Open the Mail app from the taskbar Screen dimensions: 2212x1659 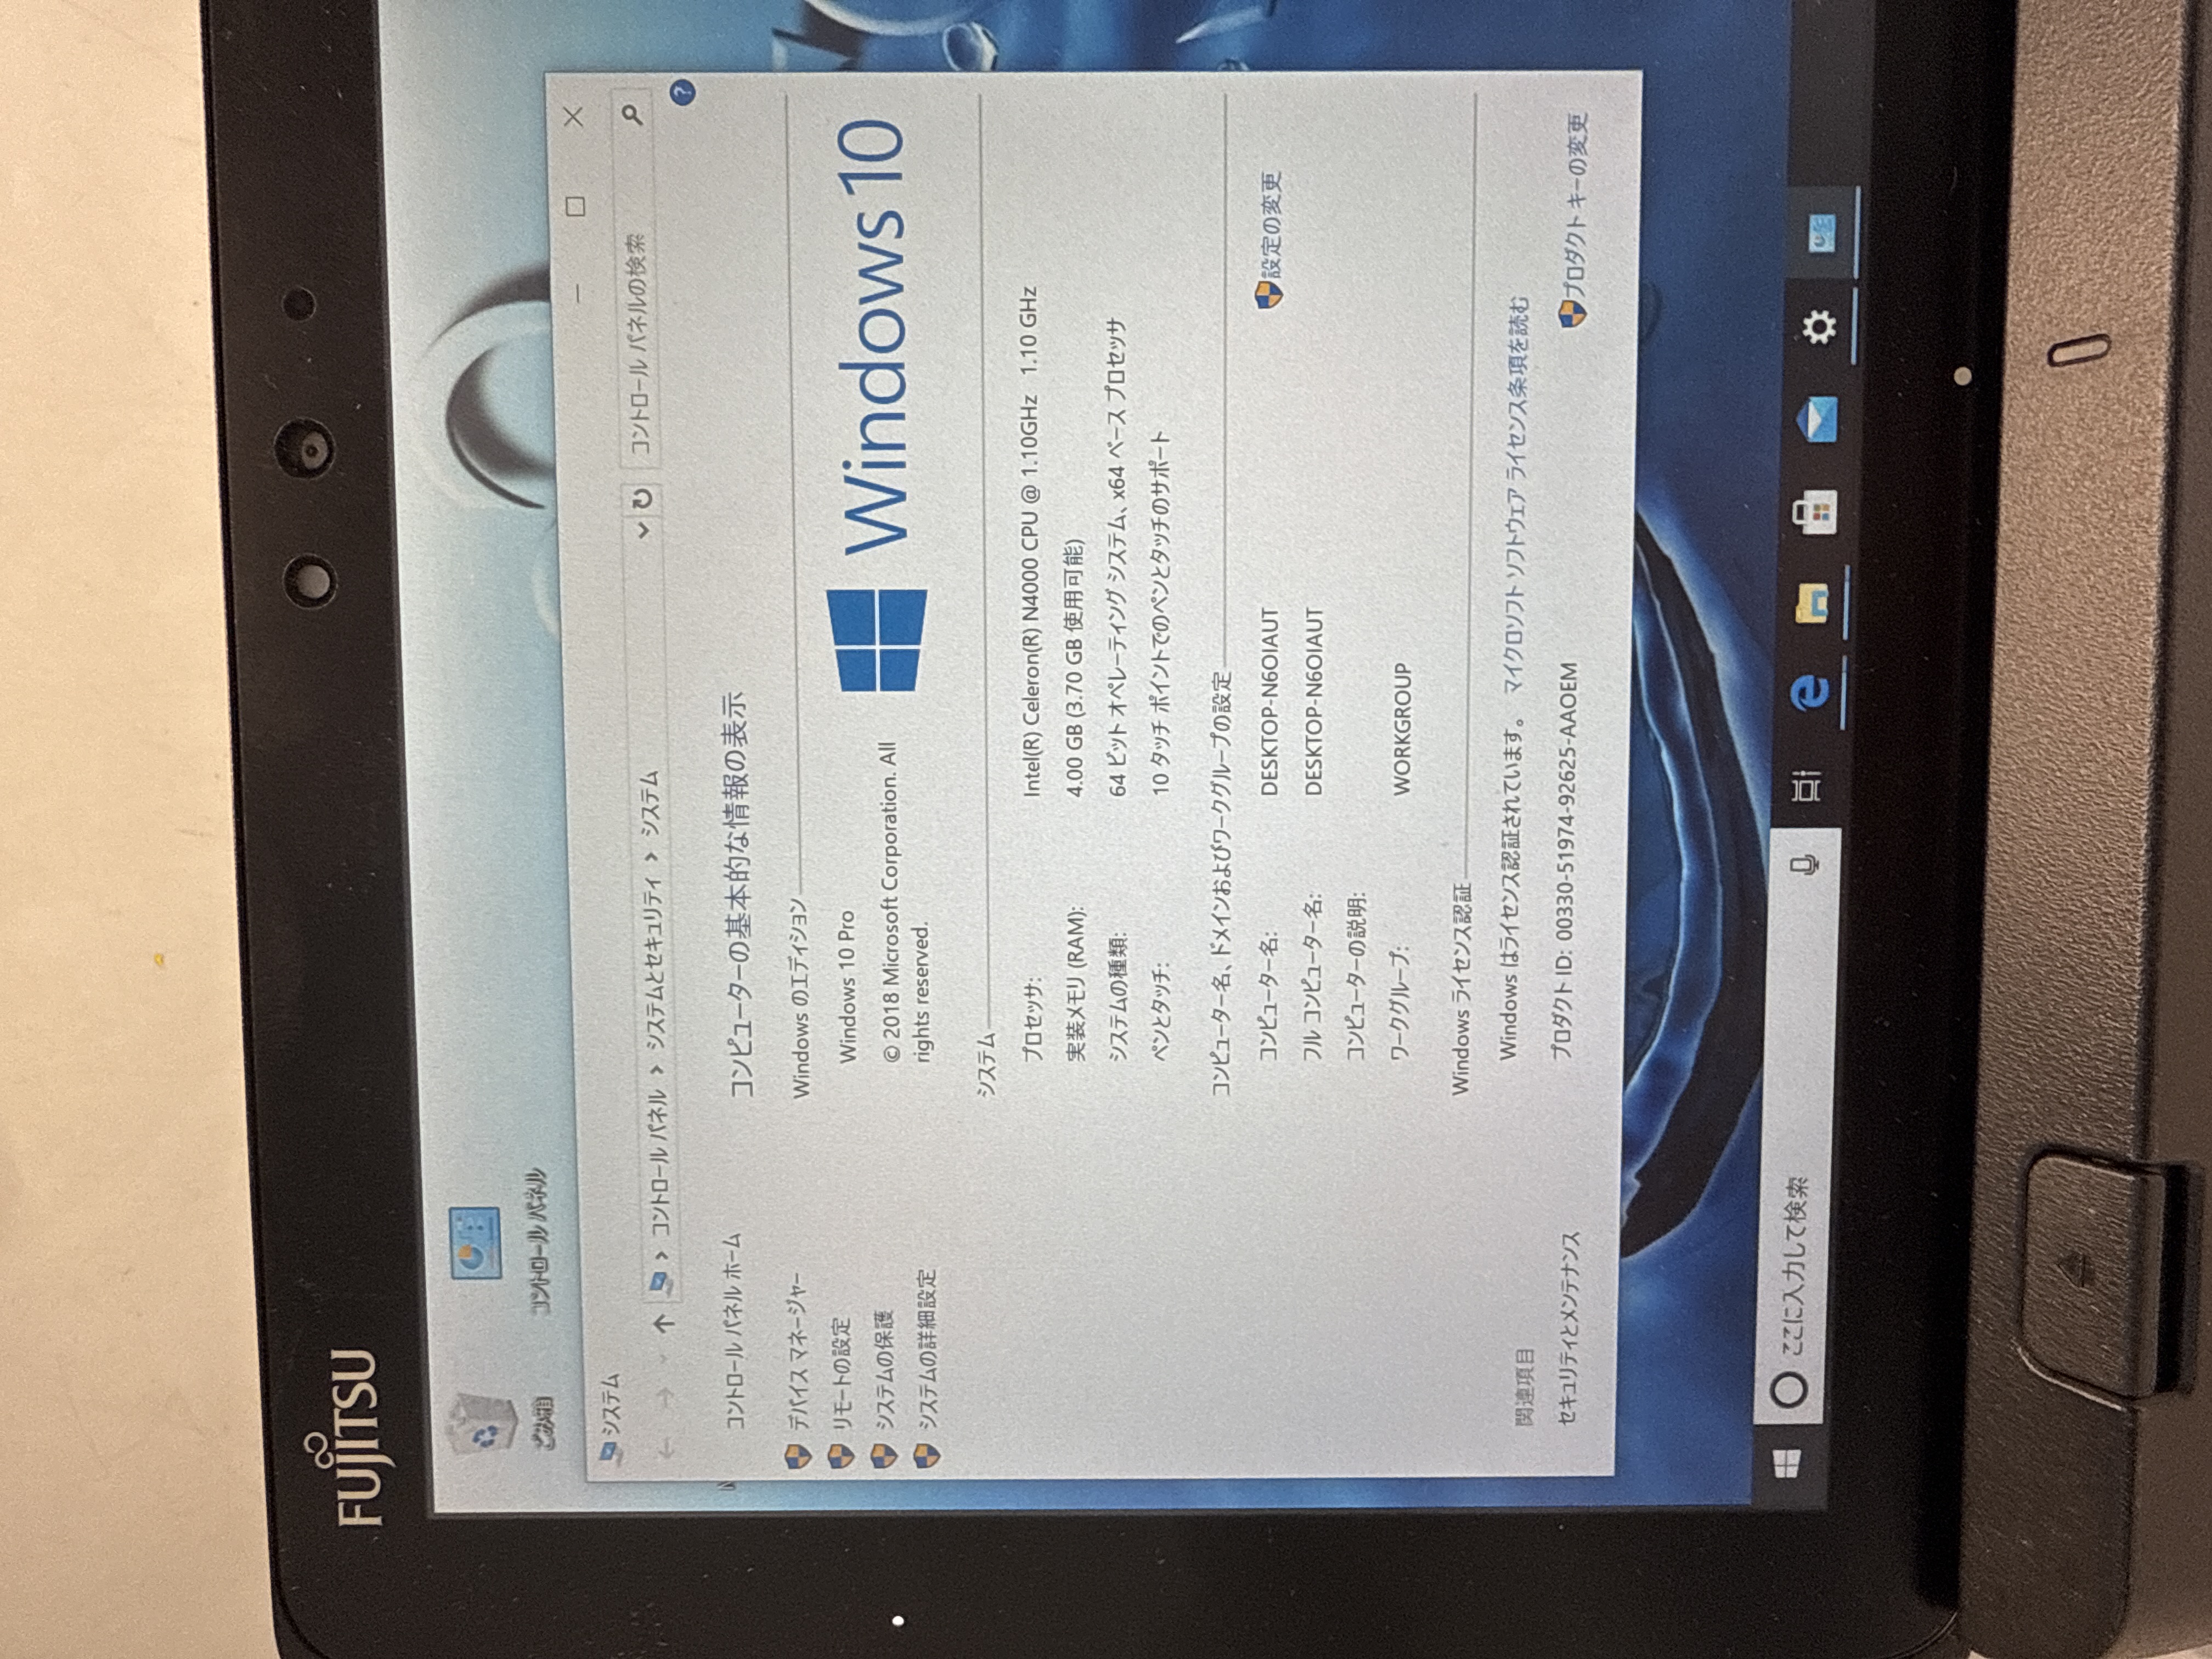(x=1816, y=420)
